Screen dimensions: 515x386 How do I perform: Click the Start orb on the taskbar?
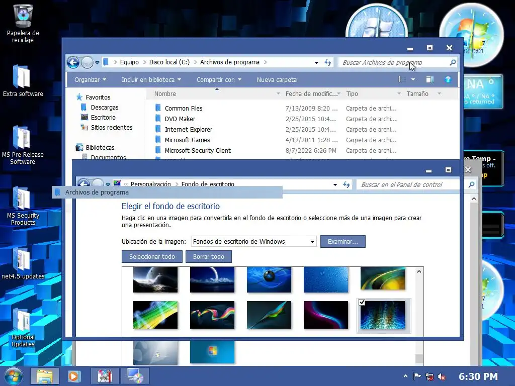click(x=14, y=376)
